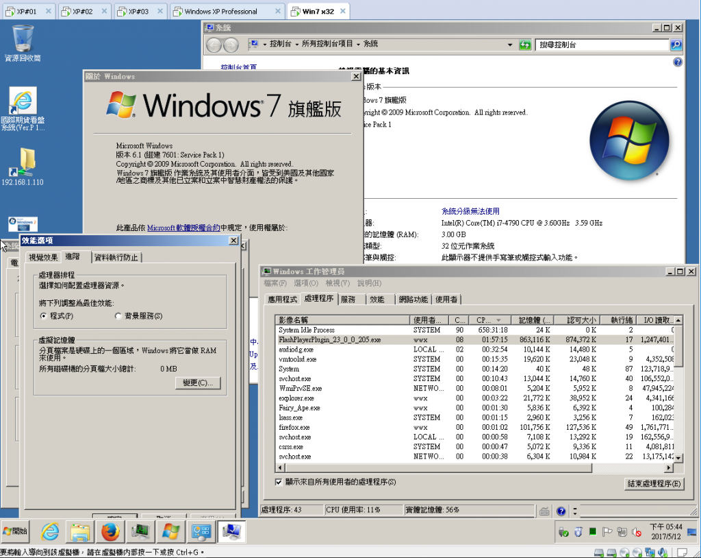Viewport: 701px width, 558px height.
Task: Toggle 顯示來自所有使用者的處理程序 checkbox
Action: [279, 482]
